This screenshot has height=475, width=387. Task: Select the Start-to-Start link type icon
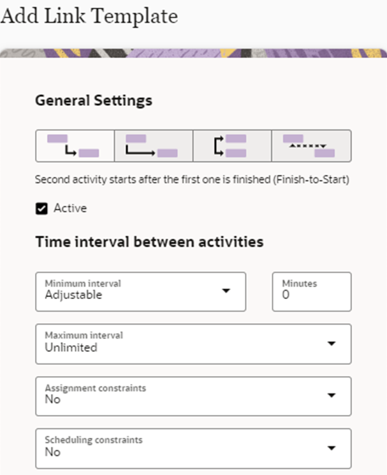[154, 146]
